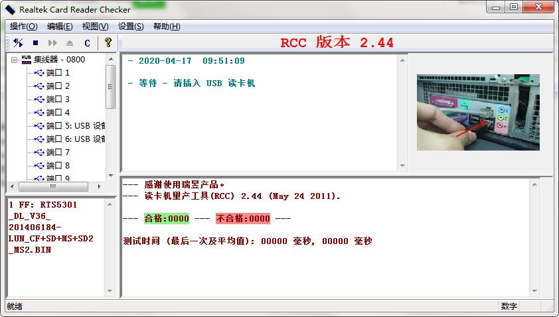Click the 数字 status bar indicator
This screenshot has width=559, height=317.
[509, 306]
